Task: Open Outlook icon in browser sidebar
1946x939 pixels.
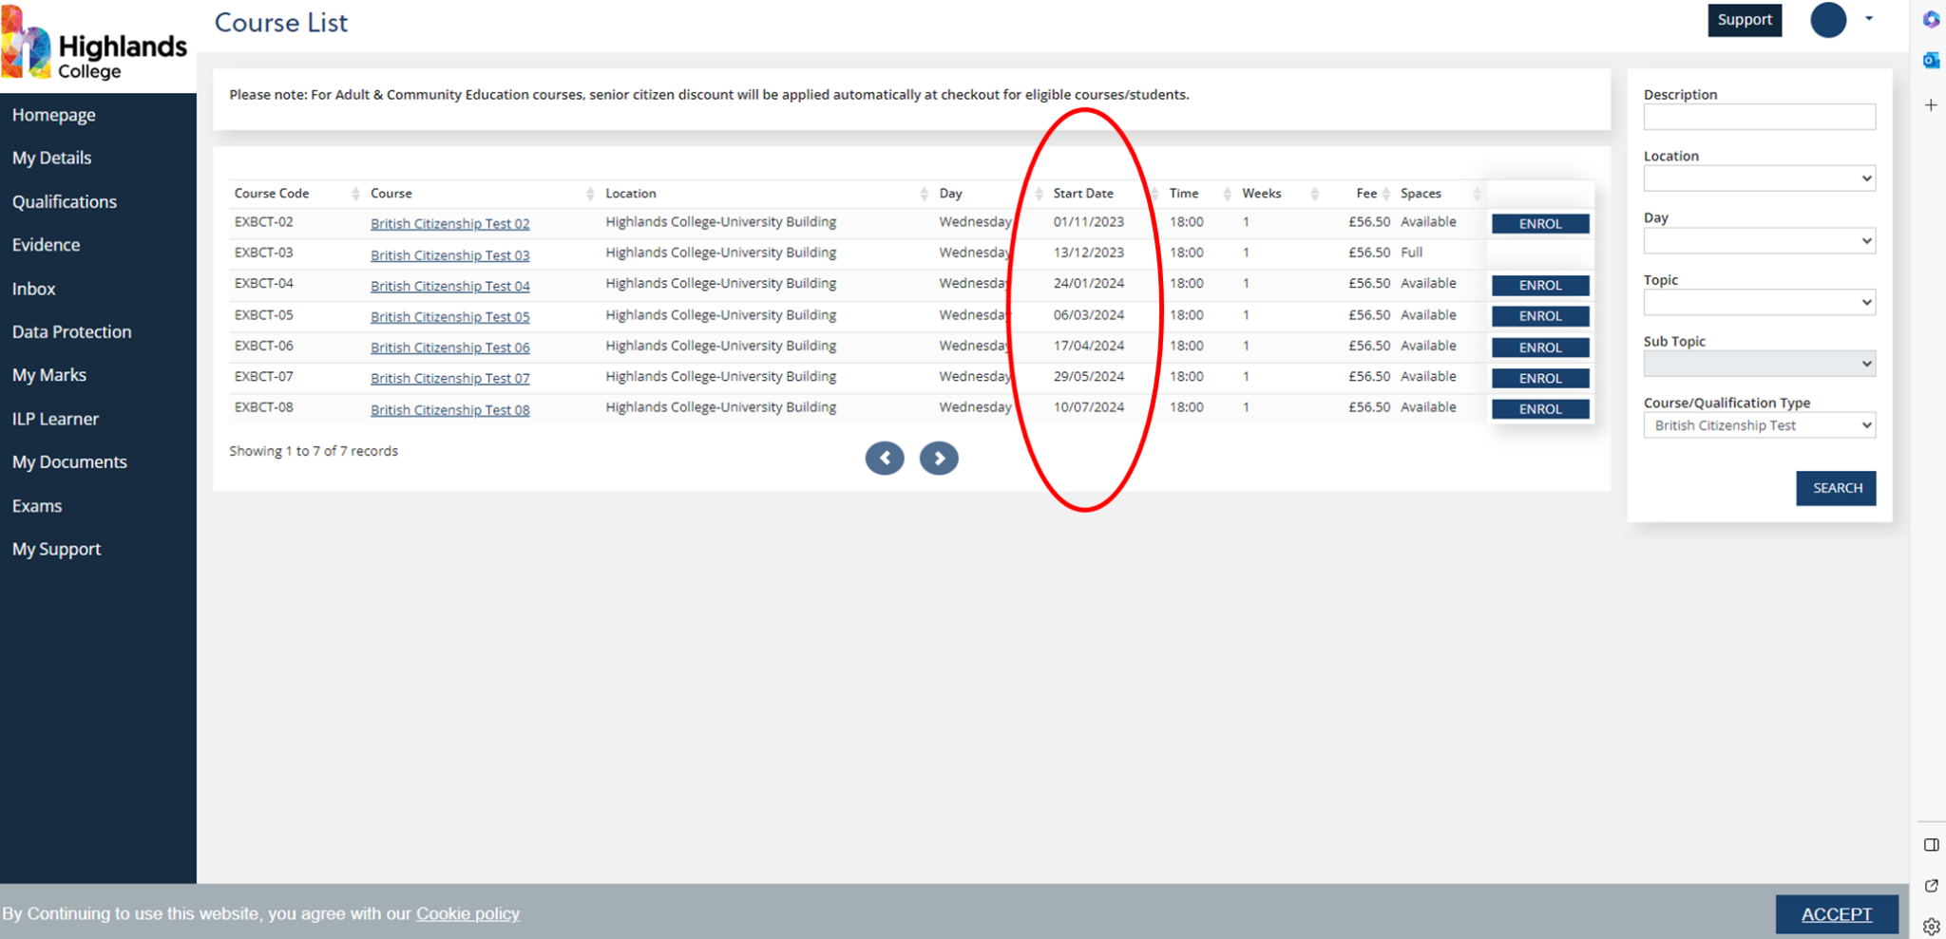Action: 1931,61
